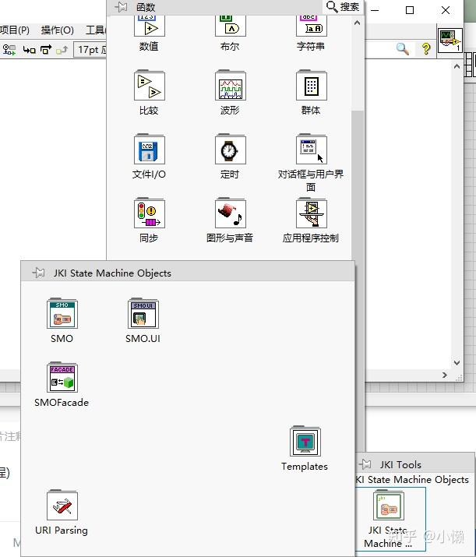Maximize the LabVIEW window
Image resolution: width=476 pixels, height=557 pixels.
410,10
